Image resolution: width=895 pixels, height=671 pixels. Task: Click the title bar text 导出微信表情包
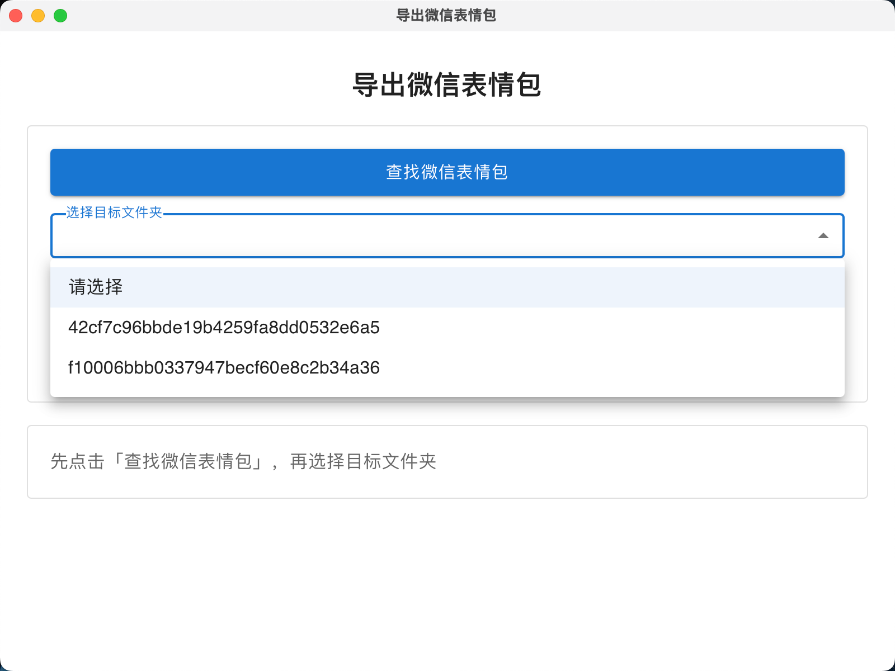point(447,16)
